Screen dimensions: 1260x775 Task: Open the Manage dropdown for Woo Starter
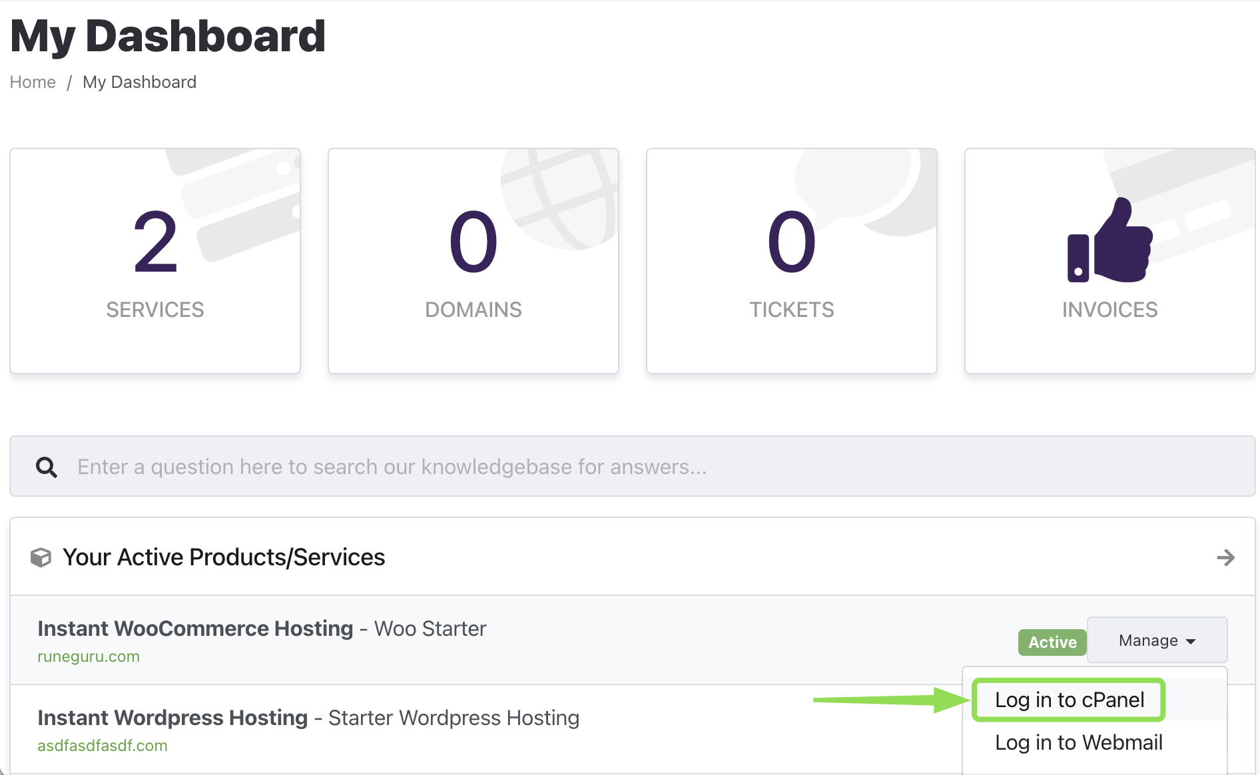click(1156, 641)
